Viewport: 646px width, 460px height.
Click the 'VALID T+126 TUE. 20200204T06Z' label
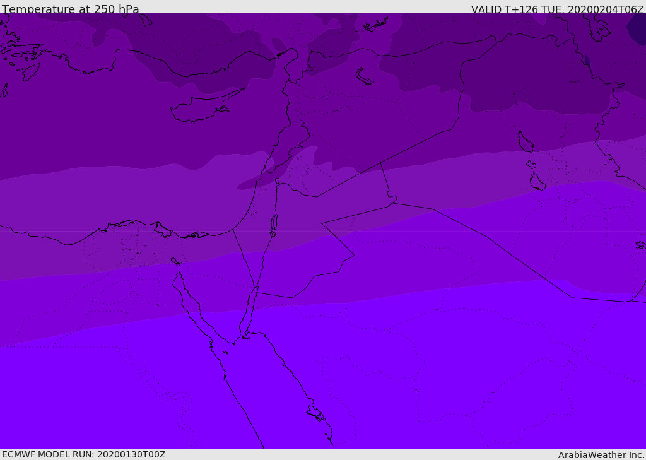557,9
